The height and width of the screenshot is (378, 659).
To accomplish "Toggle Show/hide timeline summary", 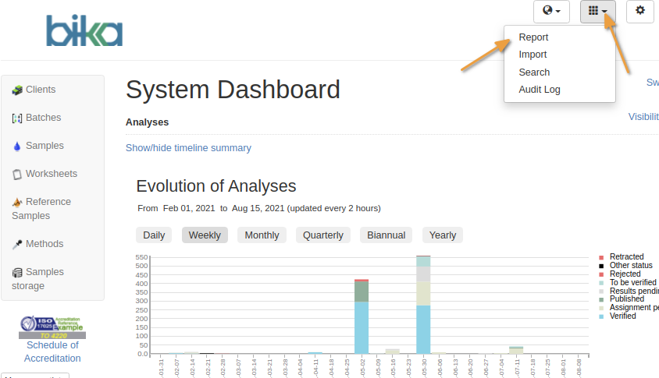I will click(188, 148).
